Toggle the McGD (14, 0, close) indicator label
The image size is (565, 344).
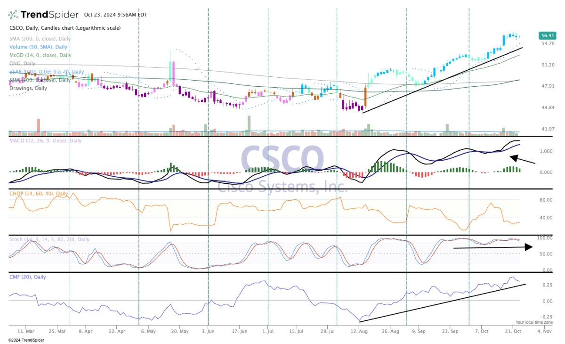40,55
